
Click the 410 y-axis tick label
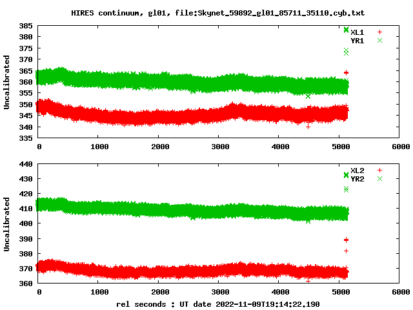coord(26,209)
